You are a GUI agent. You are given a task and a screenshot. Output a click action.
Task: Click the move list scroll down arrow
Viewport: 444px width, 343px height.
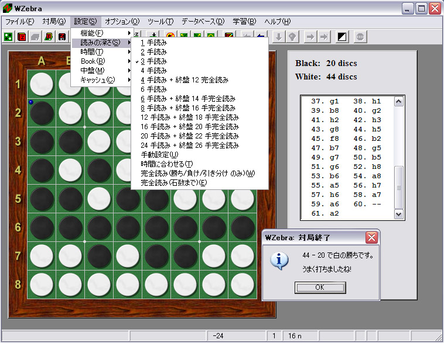pos(399,214)
